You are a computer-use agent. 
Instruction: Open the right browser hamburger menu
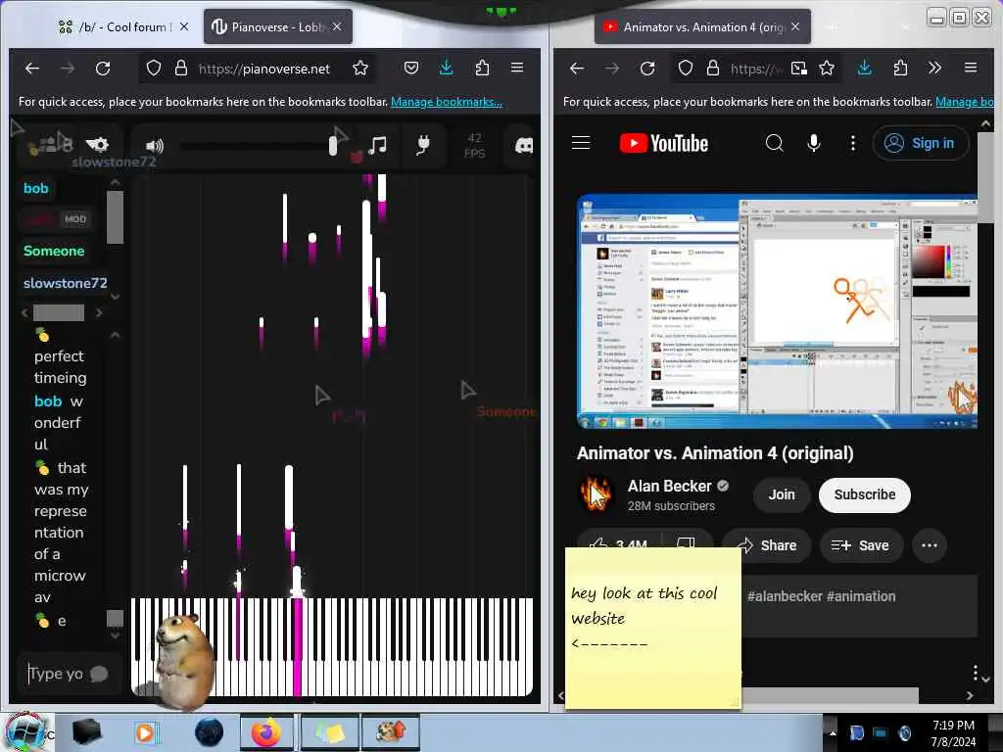pos(971,68)
